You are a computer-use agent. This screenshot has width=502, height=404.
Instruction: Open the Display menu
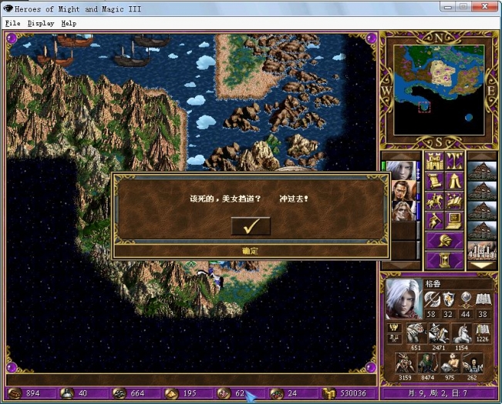tap(41, 23)
